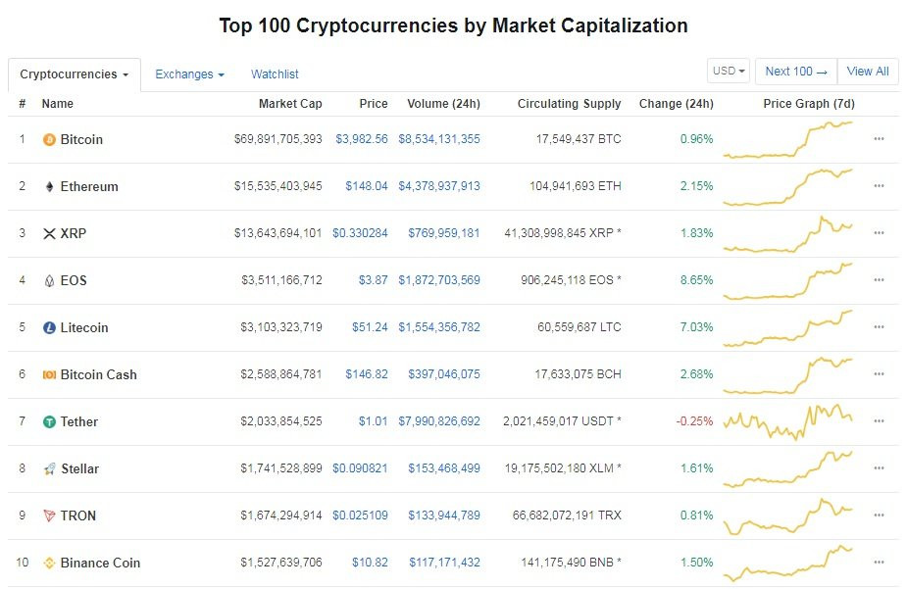The width and height of the screenshot is (907, 589).
Task: Open the EOS coin name link
Action: pos(74,281)
